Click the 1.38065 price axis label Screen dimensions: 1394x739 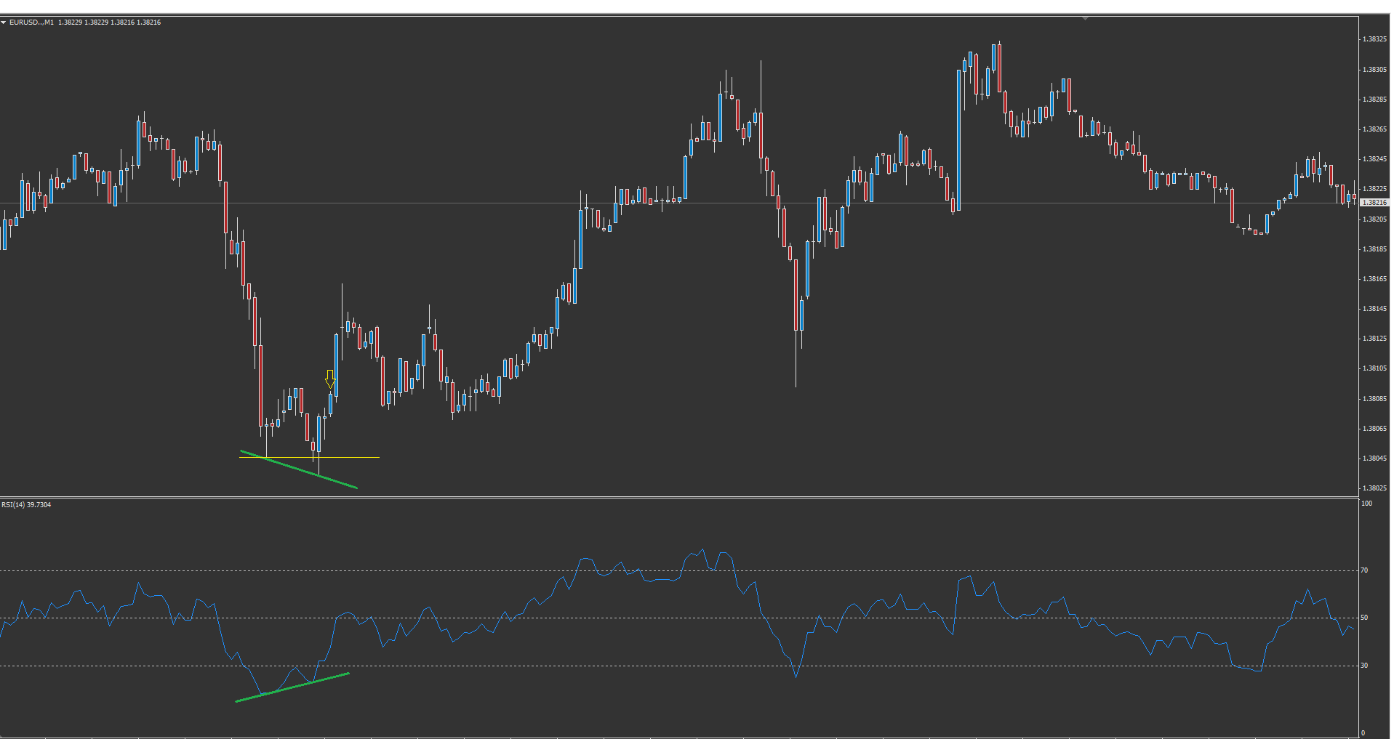coord(1374,429)
